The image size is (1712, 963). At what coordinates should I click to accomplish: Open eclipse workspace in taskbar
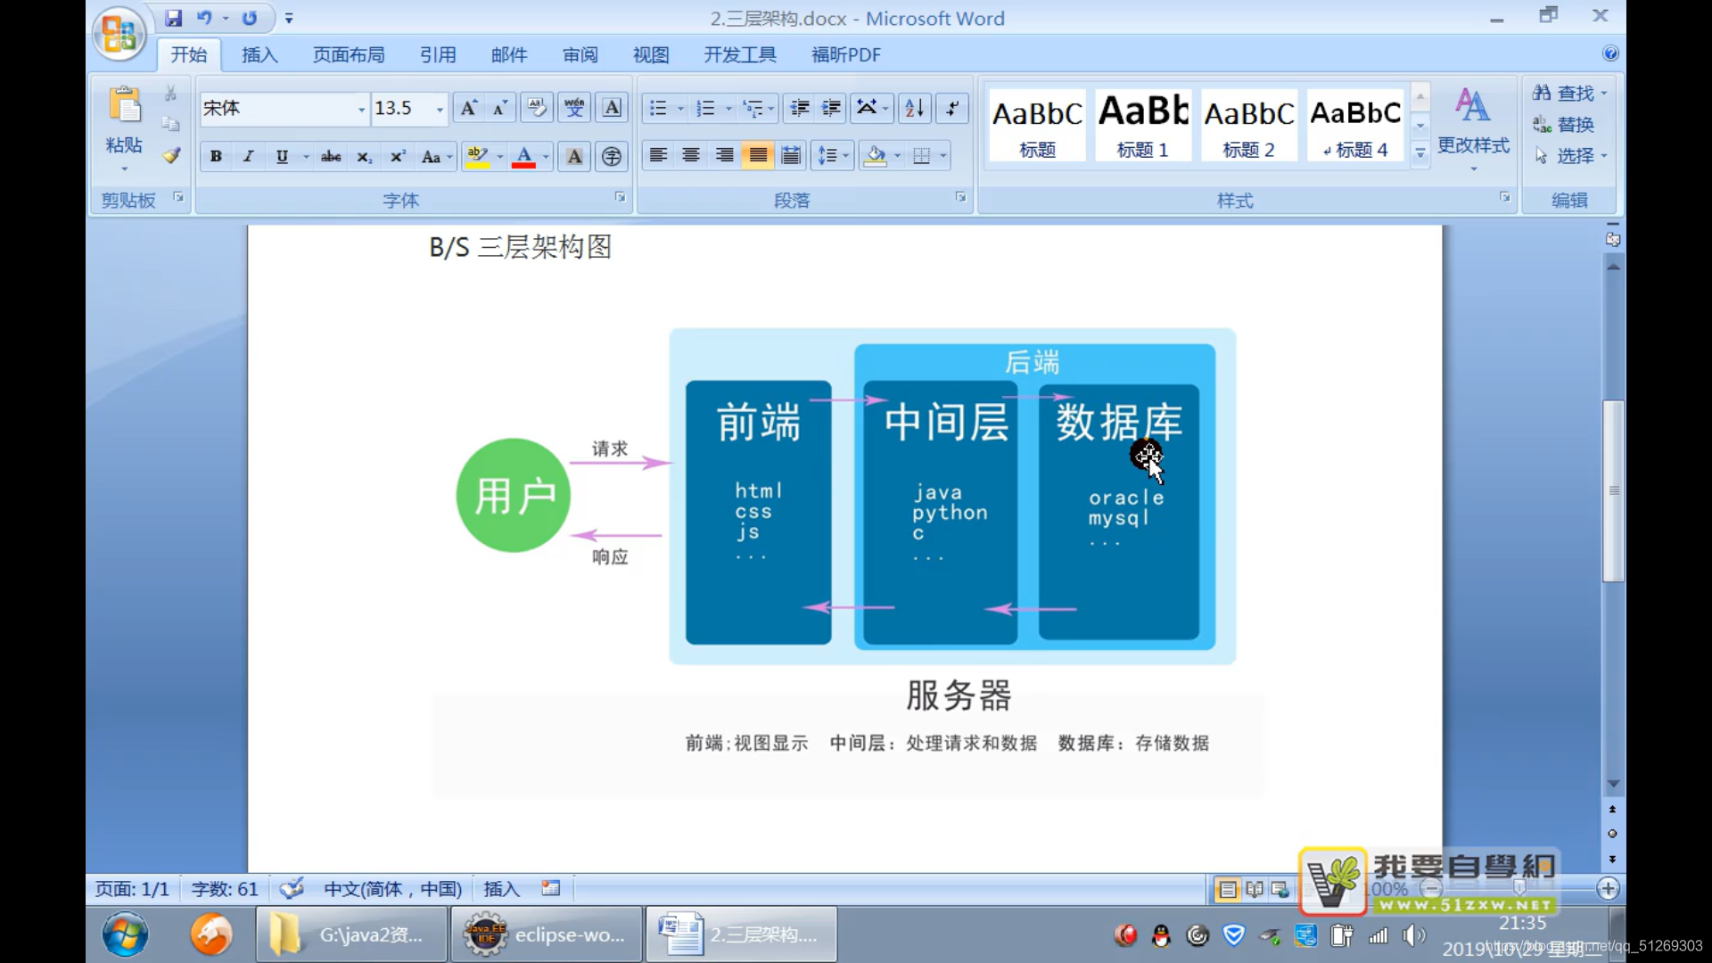pos(547,934)
